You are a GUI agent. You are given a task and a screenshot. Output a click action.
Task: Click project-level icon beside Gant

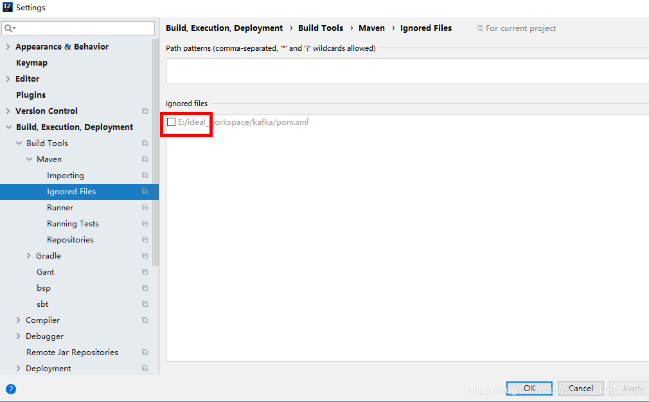pyautogui.click(x=145, y=272)
